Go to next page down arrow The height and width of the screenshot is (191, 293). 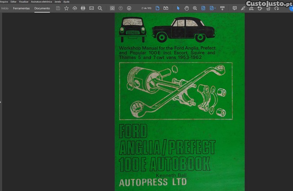coord(129,8)
